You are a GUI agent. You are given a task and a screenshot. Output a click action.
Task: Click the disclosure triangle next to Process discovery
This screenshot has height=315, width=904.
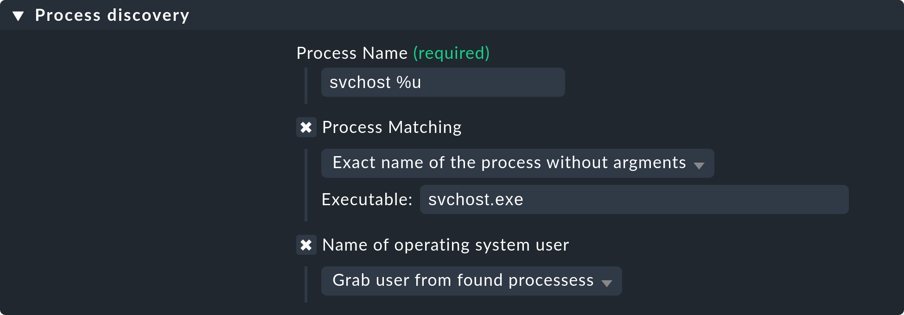(x=19, y=14)
